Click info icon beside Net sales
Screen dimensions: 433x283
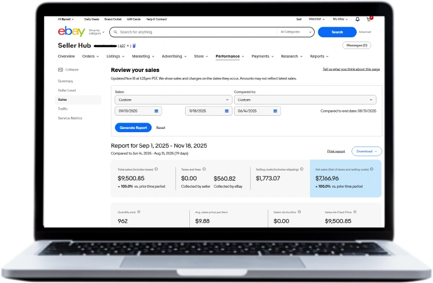[x=372, y=169]
